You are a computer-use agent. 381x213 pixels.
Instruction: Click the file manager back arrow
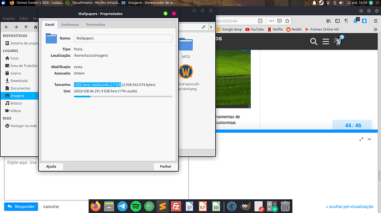tap(7, 27)
